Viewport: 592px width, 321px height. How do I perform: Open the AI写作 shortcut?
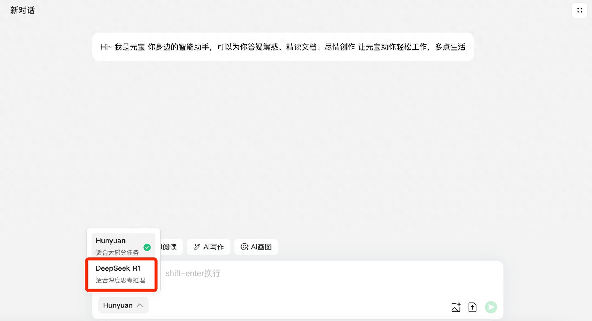pos(209,247)
